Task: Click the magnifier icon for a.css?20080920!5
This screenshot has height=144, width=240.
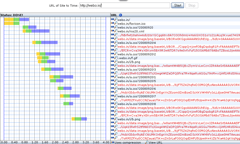Action: [x=116, y=81]
